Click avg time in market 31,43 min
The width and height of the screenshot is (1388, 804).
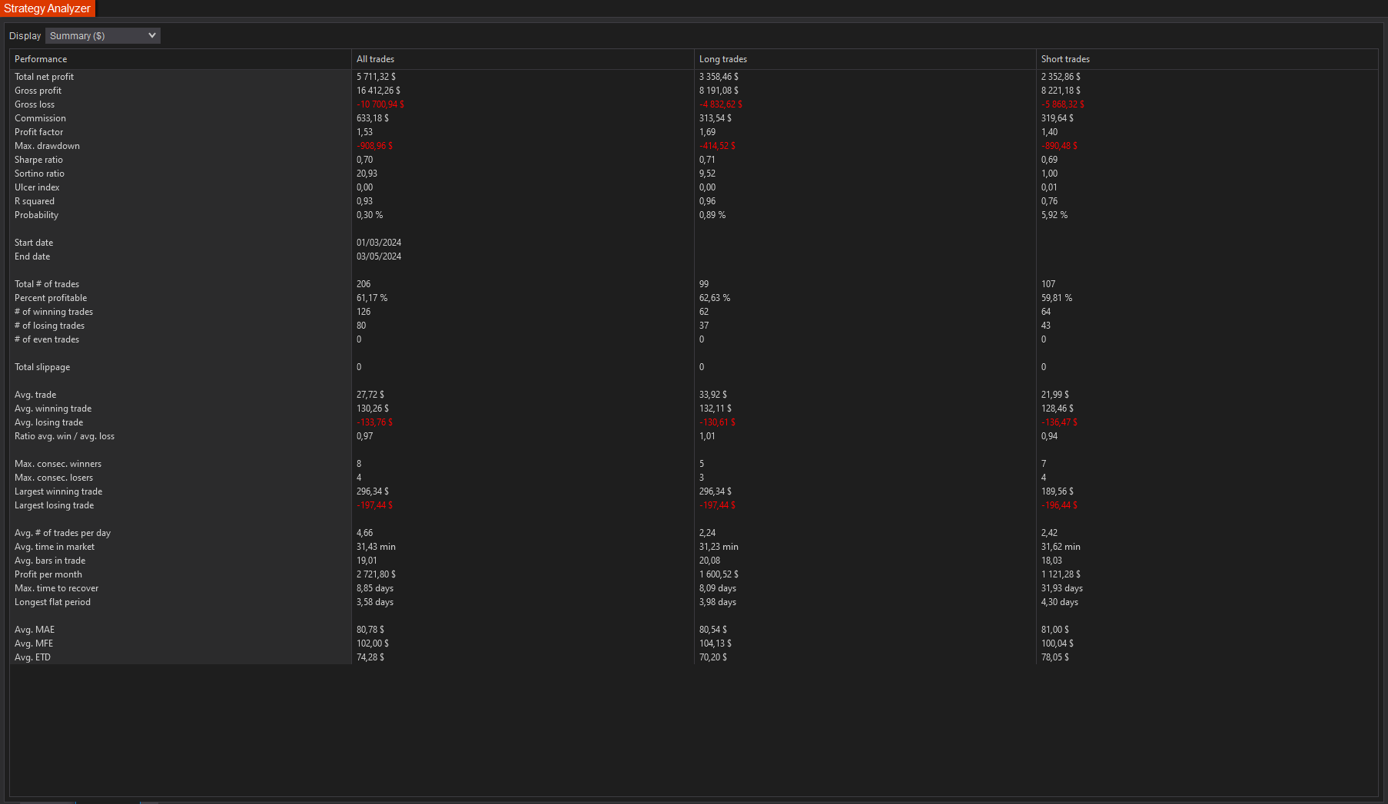(x=376, y=547)
